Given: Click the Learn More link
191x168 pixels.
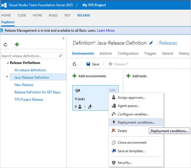Looking at the screenshot, I should pos(105,30).
